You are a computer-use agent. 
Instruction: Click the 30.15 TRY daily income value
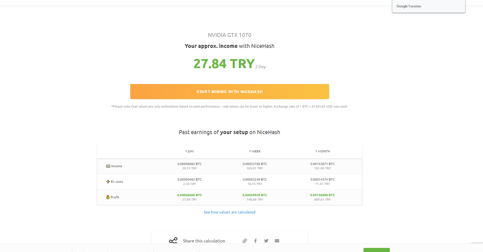[190, 168]
